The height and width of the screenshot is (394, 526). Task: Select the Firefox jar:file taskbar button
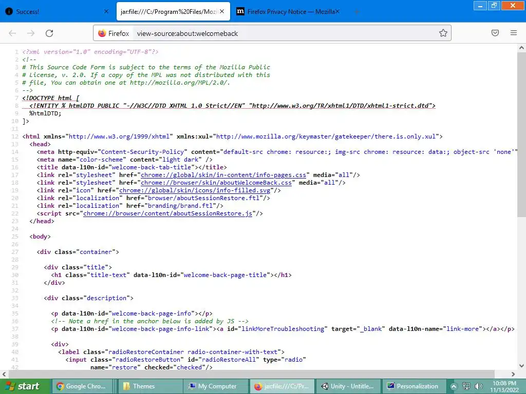click(282, 386)
